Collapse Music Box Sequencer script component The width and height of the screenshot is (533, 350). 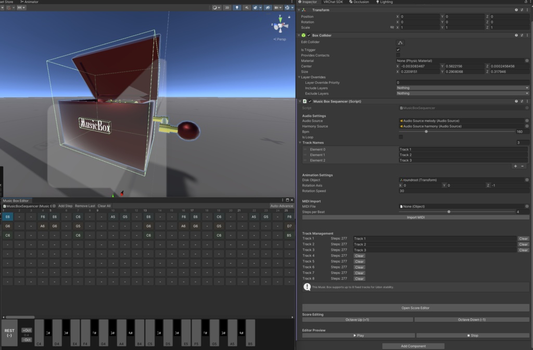click(300, 101)
